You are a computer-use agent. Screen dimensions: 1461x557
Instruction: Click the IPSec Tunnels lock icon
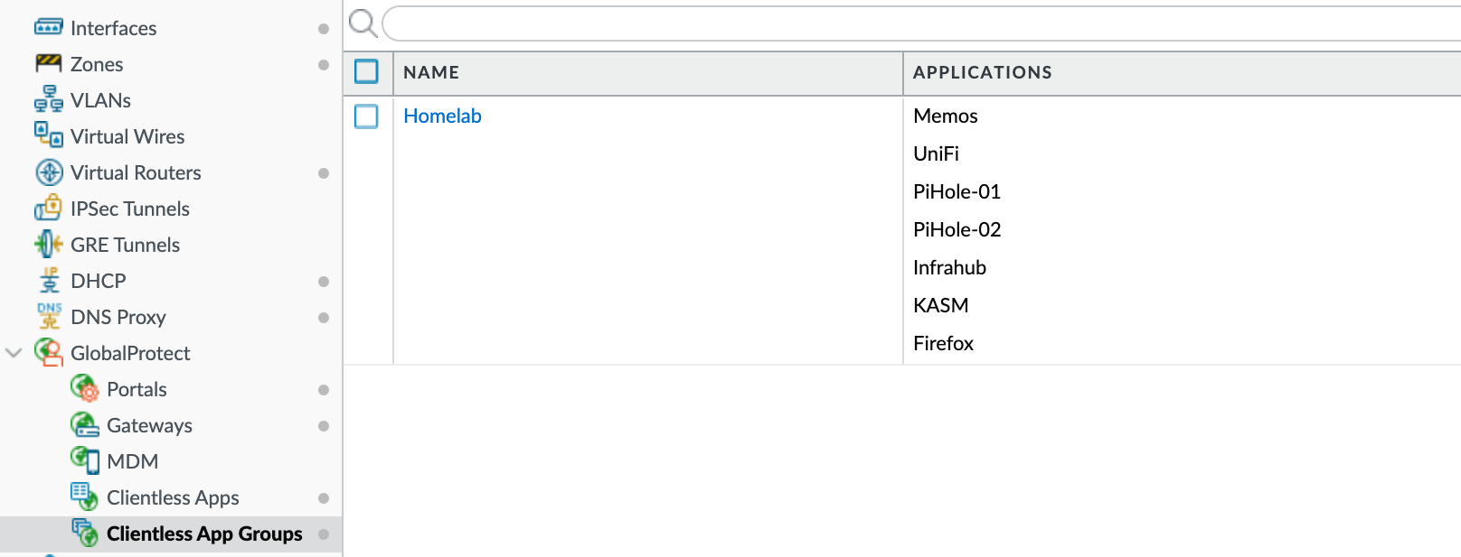click(x=49, y=208)
